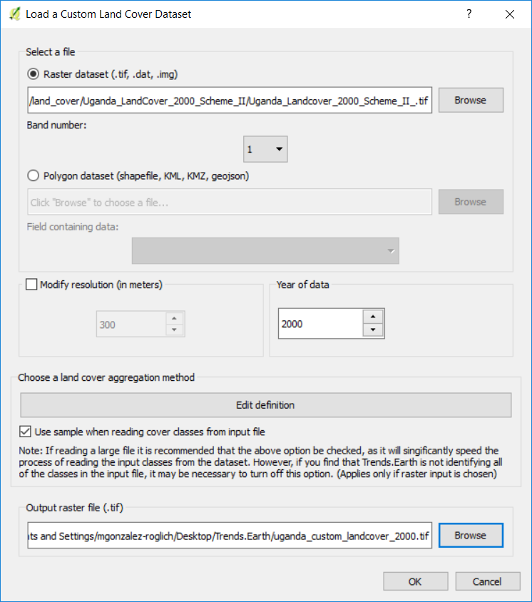Click the polygon dataset file path field
This screenshot has width=532, height=602.
point(230,203)
